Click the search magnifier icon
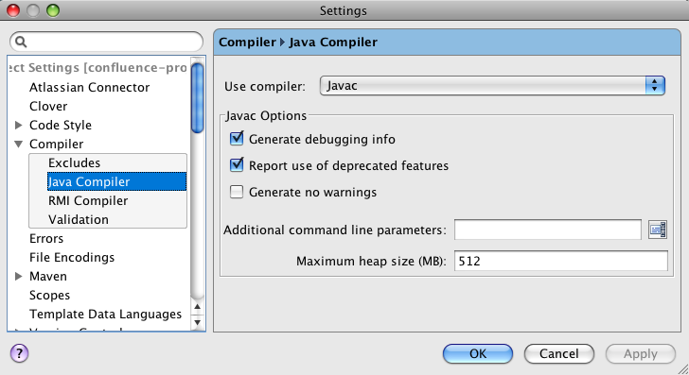Screen dimensions: 689x375 (21, 42)
